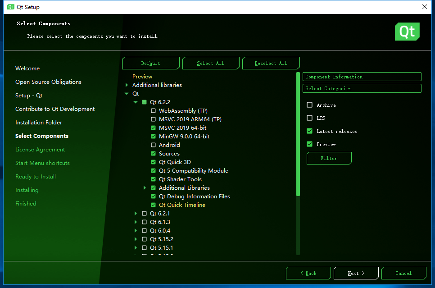Go to previous page with Back
435x288 pixels.
tap(308, 273)
